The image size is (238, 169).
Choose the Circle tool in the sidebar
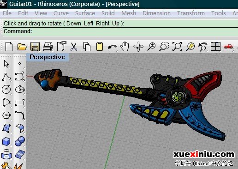tap(6, 89)
